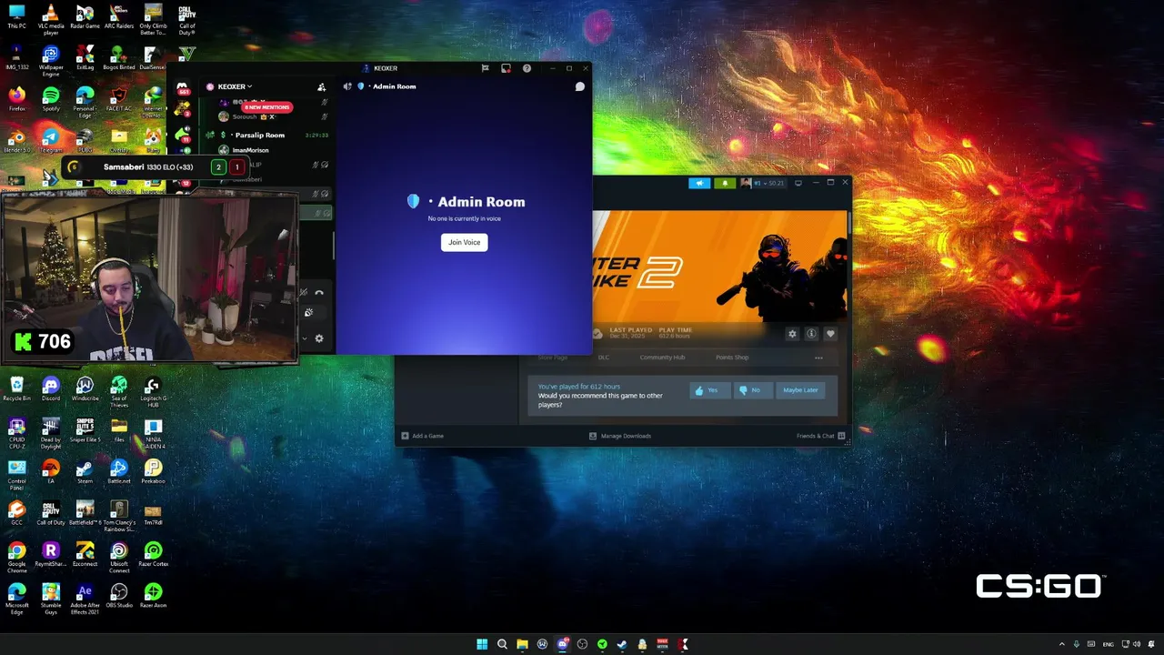Select Windscribe desktop icon
This screenshot has height=655, width=1164.
click(85, 389)
